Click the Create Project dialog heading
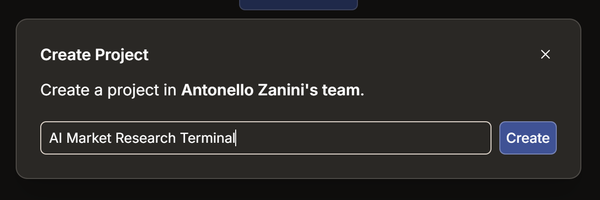 click(x=94, y=55)
